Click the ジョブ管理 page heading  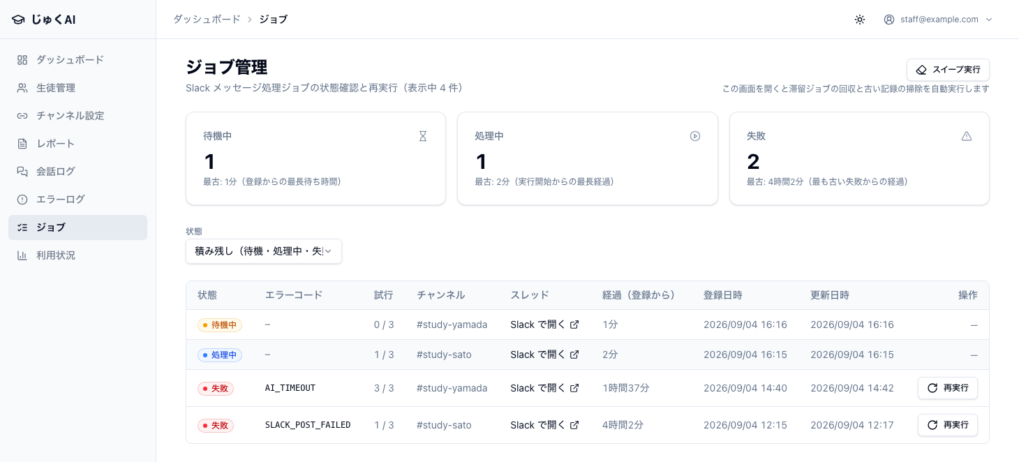point(227,68)
